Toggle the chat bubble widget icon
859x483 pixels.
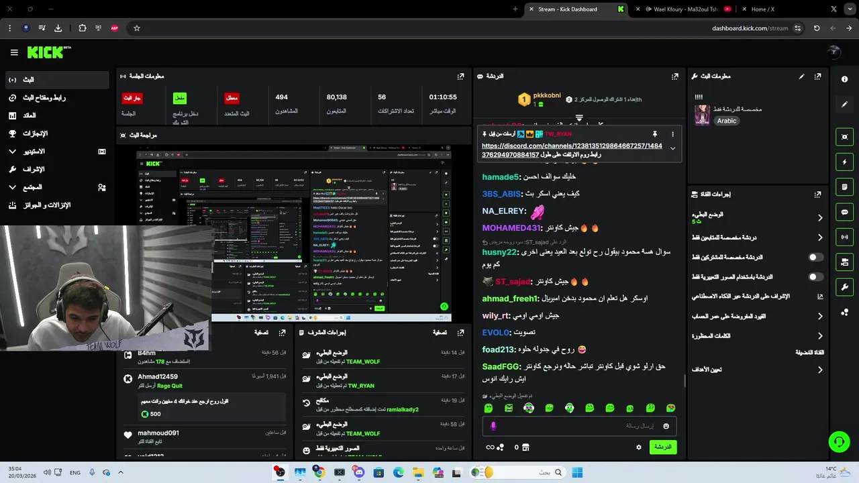point(844,212)
